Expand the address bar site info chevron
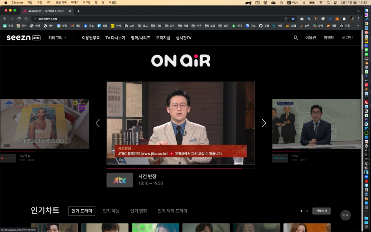The height and width of the screenshot is (232, 371). tap(35, 19)
